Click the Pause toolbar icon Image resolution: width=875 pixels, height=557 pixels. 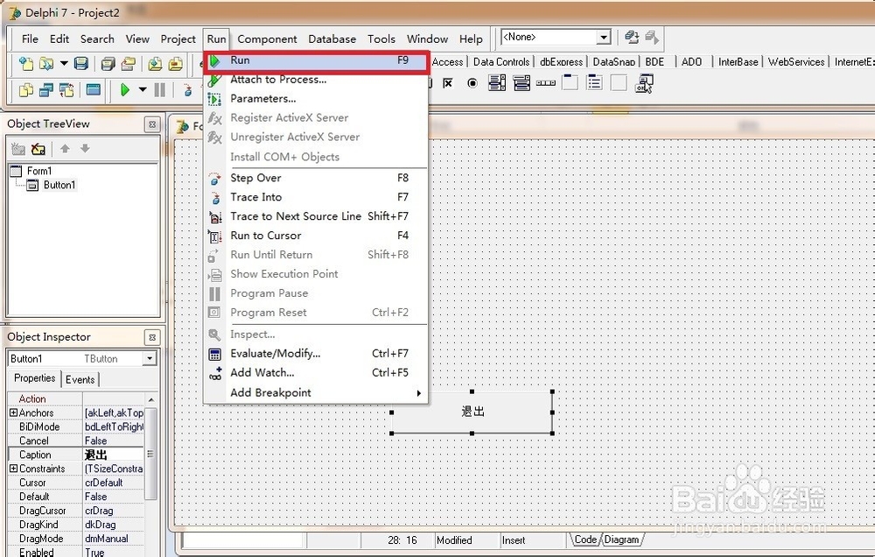[x=159, y=89]
